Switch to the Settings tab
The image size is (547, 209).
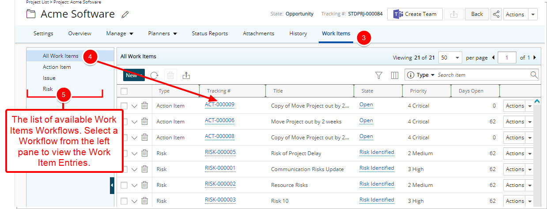pyautogui.click(x=43, y=34)
